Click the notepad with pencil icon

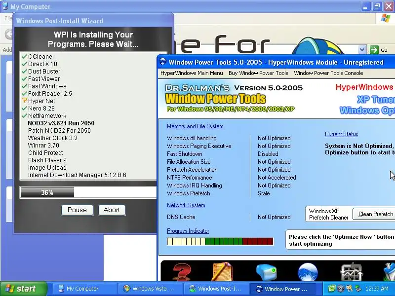point(222,272)
